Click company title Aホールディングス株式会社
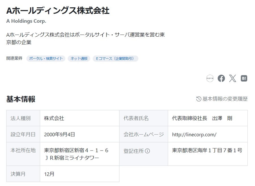The width and height of the screenshot is (255, 186). tap(58, 11)
